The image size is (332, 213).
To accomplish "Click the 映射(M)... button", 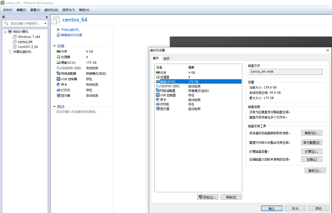I will 311,133.
